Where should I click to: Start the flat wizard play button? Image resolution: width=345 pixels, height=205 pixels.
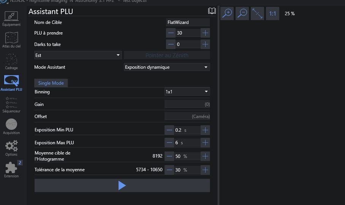tap(122, 185)
